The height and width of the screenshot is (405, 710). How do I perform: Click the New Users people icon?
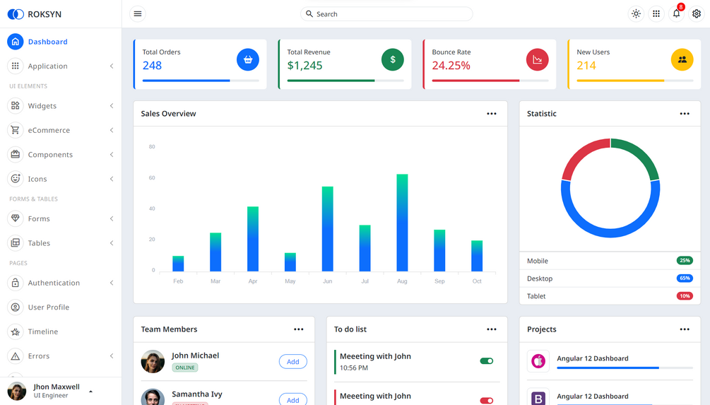(682, 59)
